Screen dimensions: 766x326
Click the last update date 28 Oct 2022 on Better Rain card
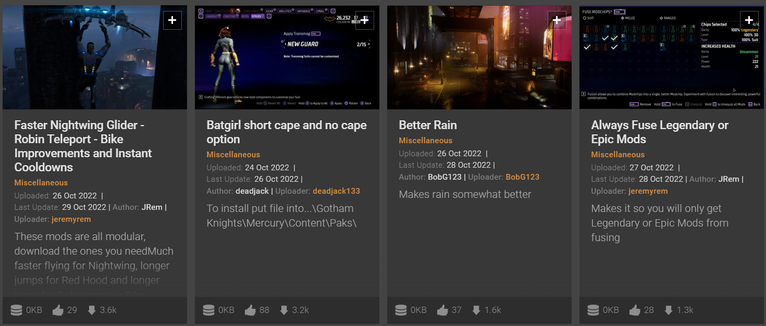click(468, 165)
